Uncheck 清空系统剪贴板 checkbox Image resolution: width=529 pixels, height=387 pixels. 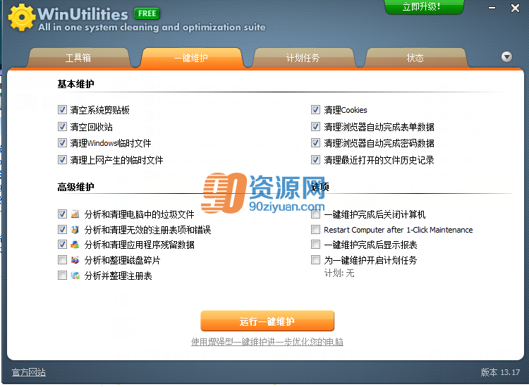[62, 109]
